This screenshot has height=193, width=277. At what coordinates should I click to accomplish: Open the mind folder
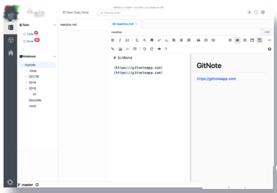pyautogui.click(x=32, y=106)
